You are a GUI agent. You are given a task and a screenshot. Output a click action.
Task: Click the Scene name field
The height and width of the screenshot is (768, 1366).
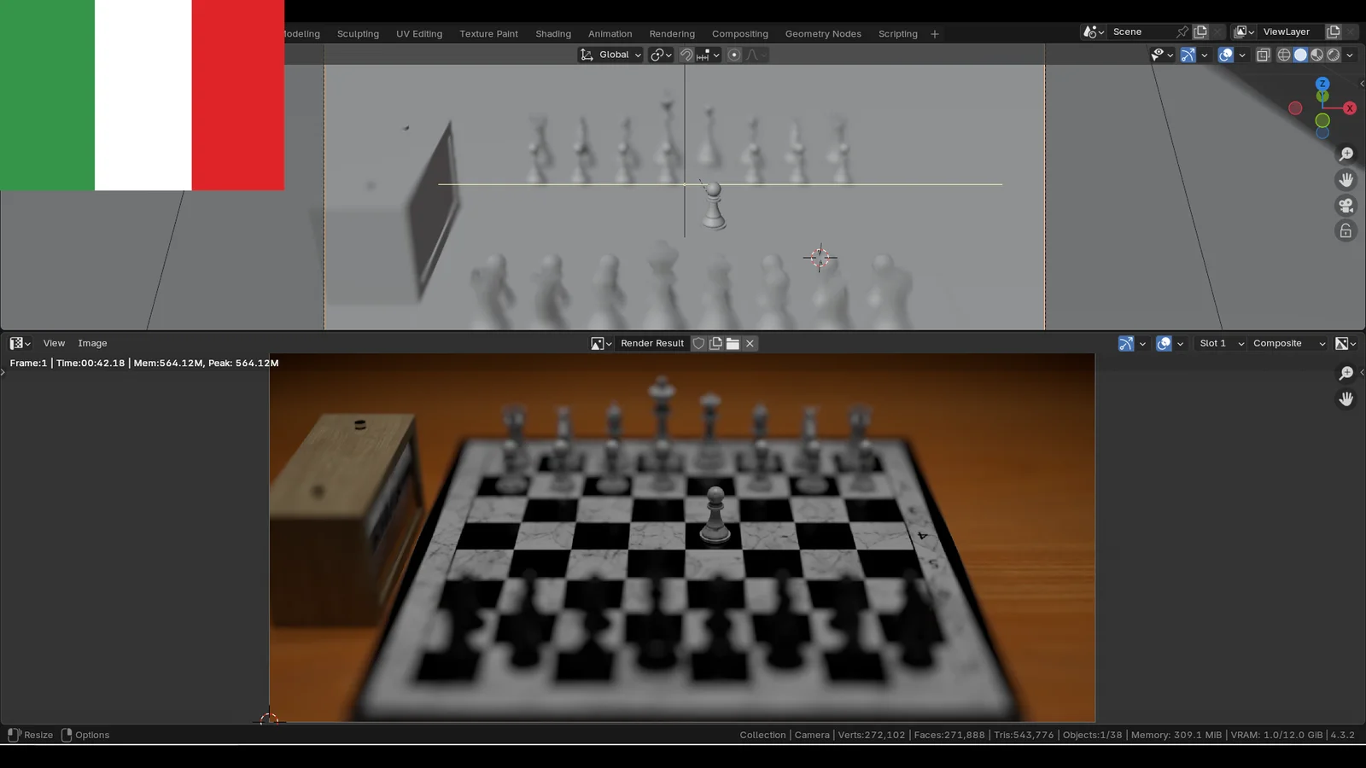pyautogui.click(x=1141, y=32)
